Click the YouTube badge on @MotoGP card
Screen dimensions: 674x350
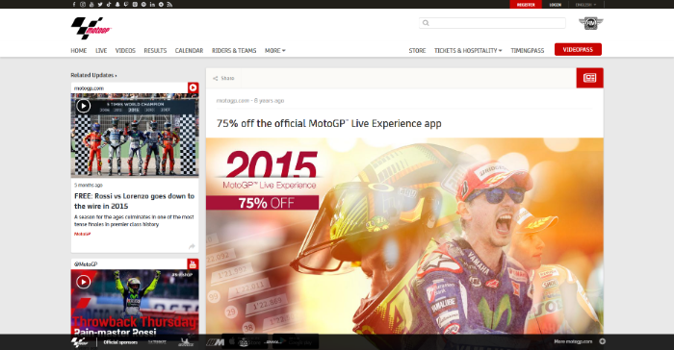click(x=193, y=264)
